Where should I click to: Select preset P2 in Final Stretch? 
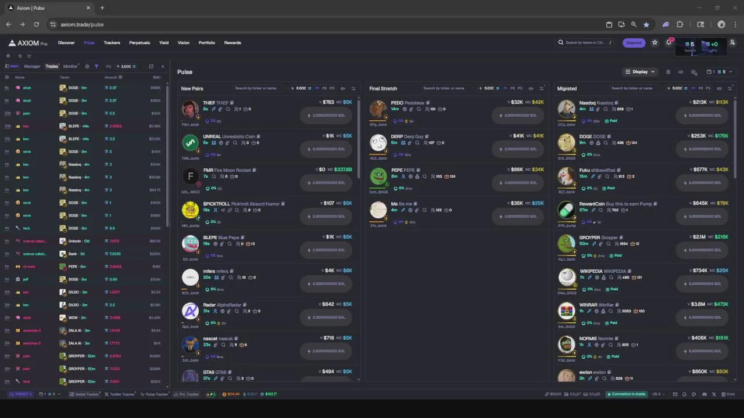513,88
